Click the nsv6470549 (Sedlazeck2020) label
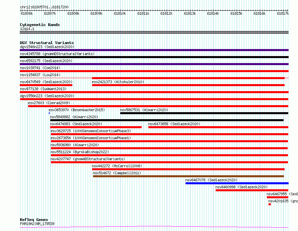 [x=46, y=82]
